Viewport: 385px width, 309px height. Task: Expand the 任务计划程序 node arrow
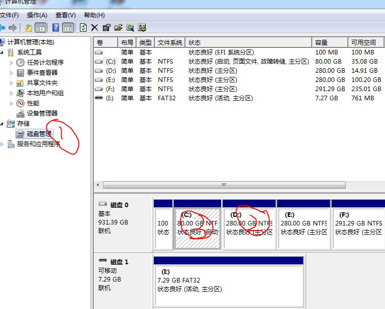click(11, 63)
